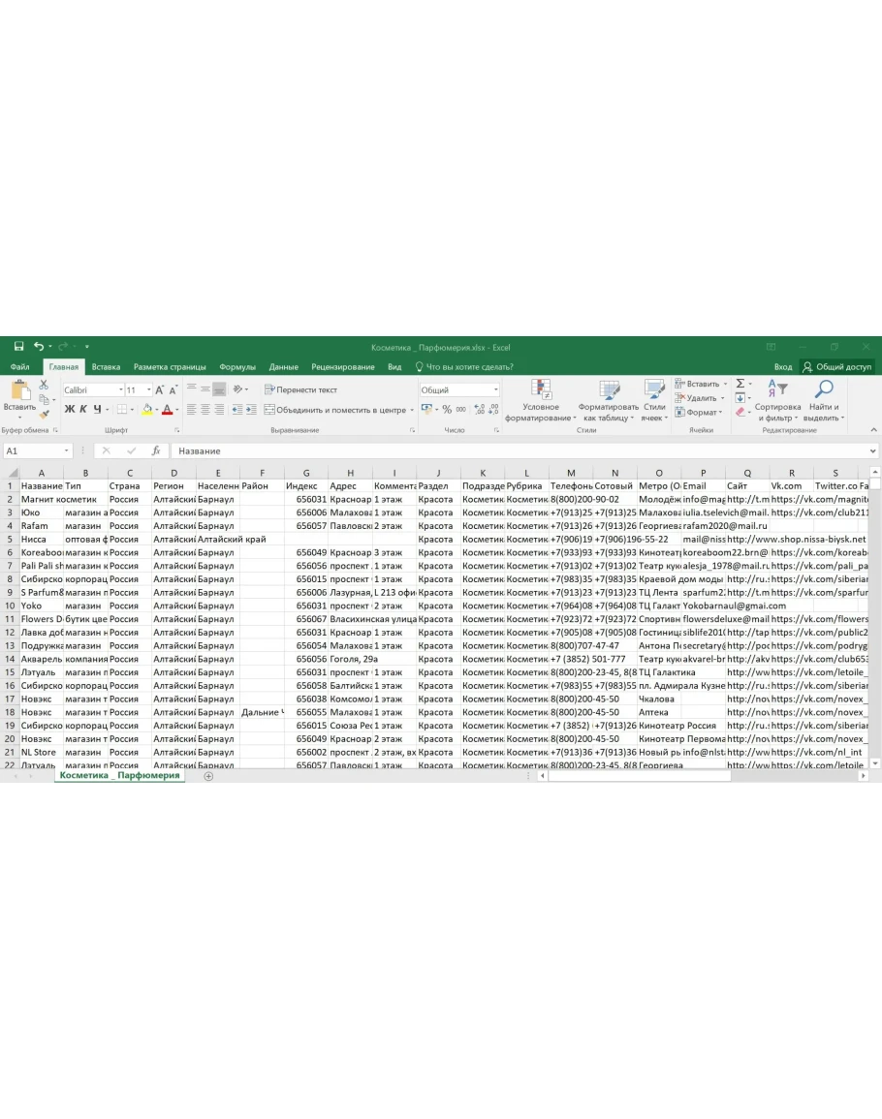
Task: Apply percent number style
Action: 447,410
